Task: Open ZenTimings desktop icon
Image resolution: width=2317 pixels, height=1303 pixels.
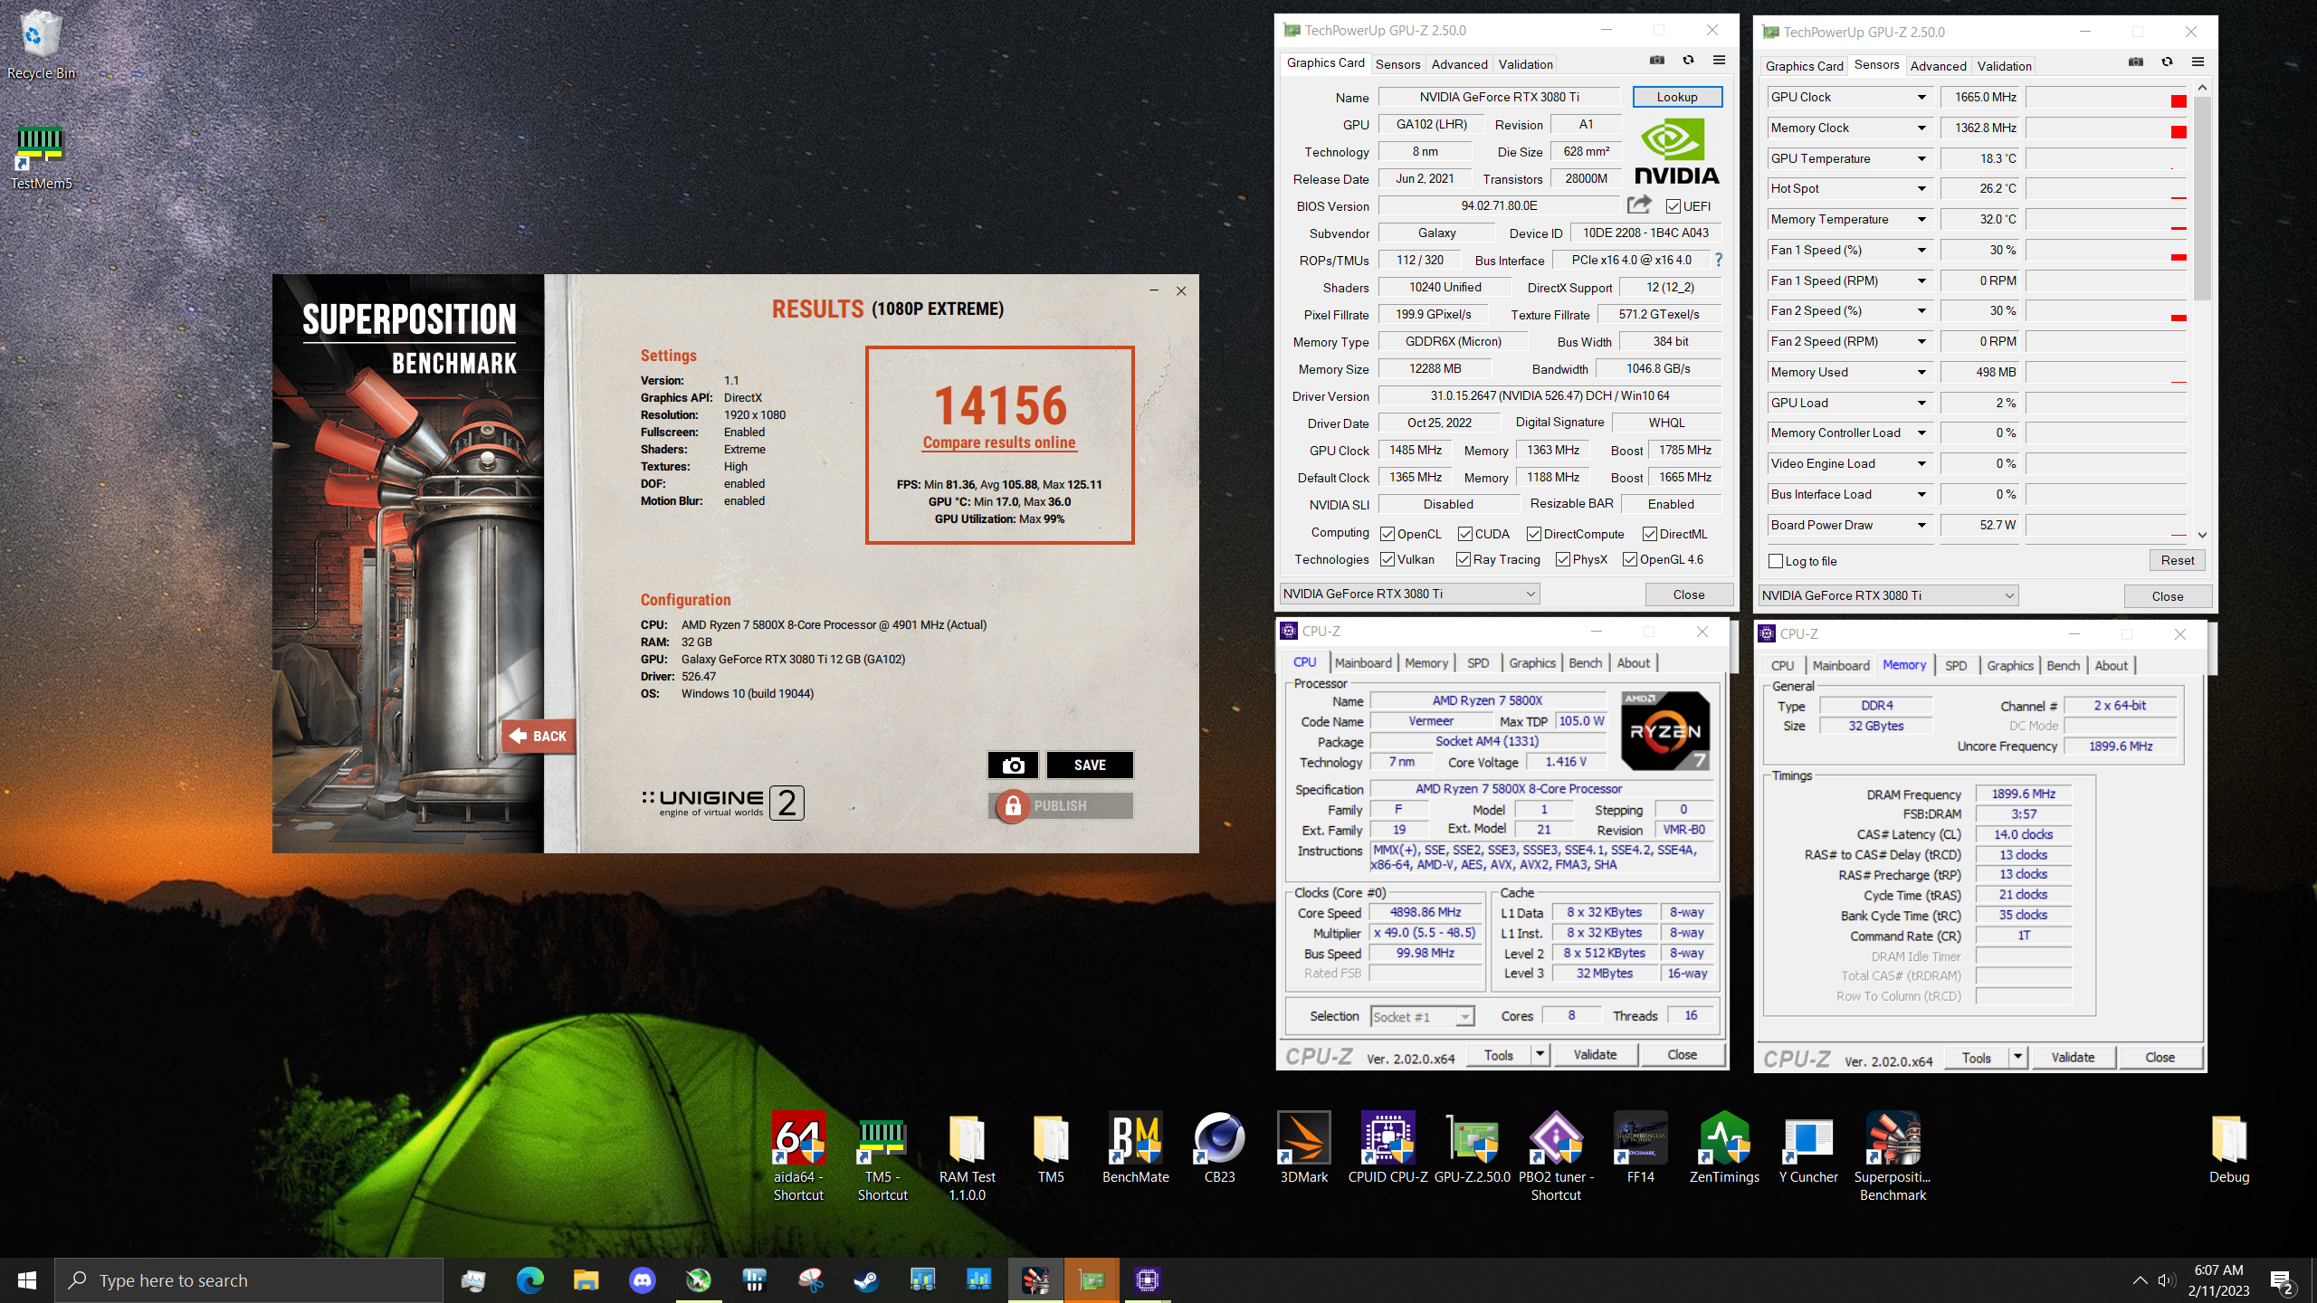Action: point(1724,1147)
